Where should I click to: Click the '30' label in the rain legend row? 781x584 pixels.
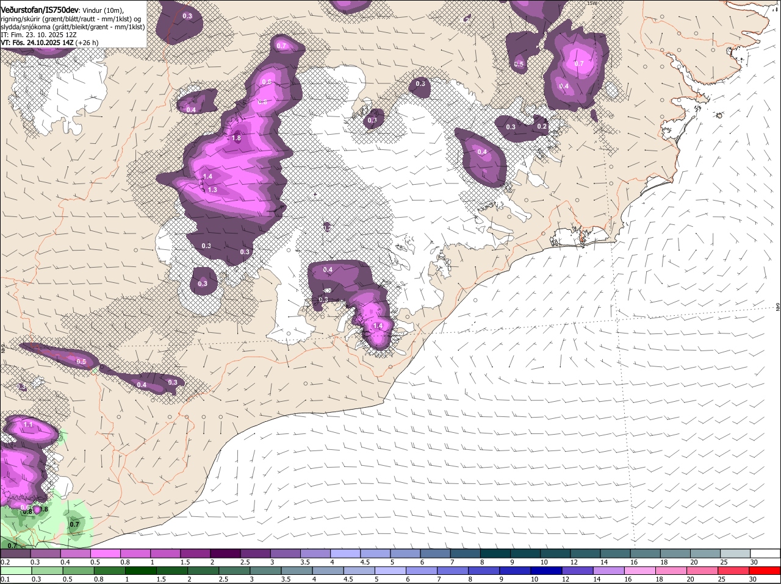752,580
